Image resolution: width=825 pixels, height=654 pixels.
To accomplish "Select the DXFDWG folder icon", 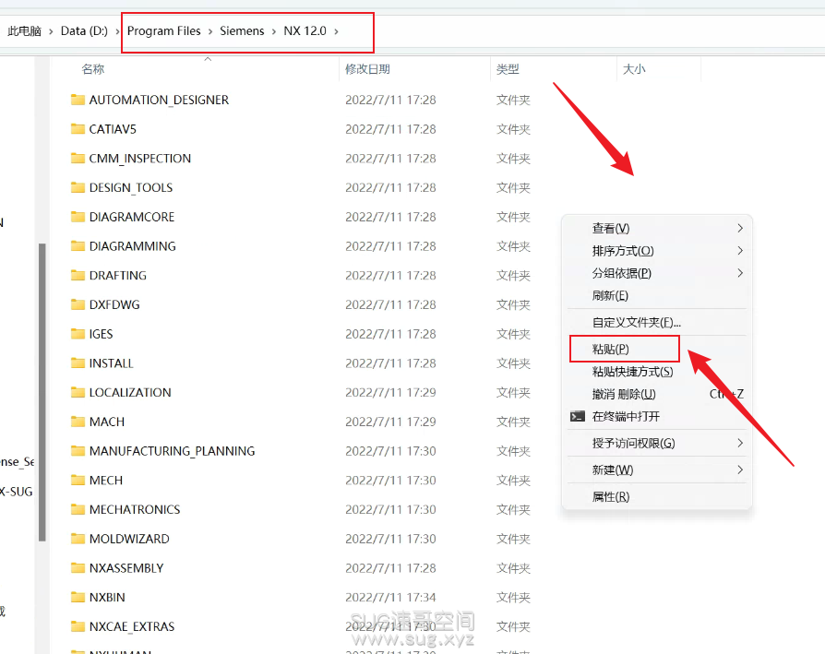I will coord(78,304).
